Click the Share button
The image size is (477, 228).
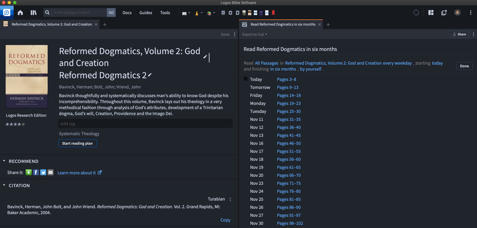point(460,34)
